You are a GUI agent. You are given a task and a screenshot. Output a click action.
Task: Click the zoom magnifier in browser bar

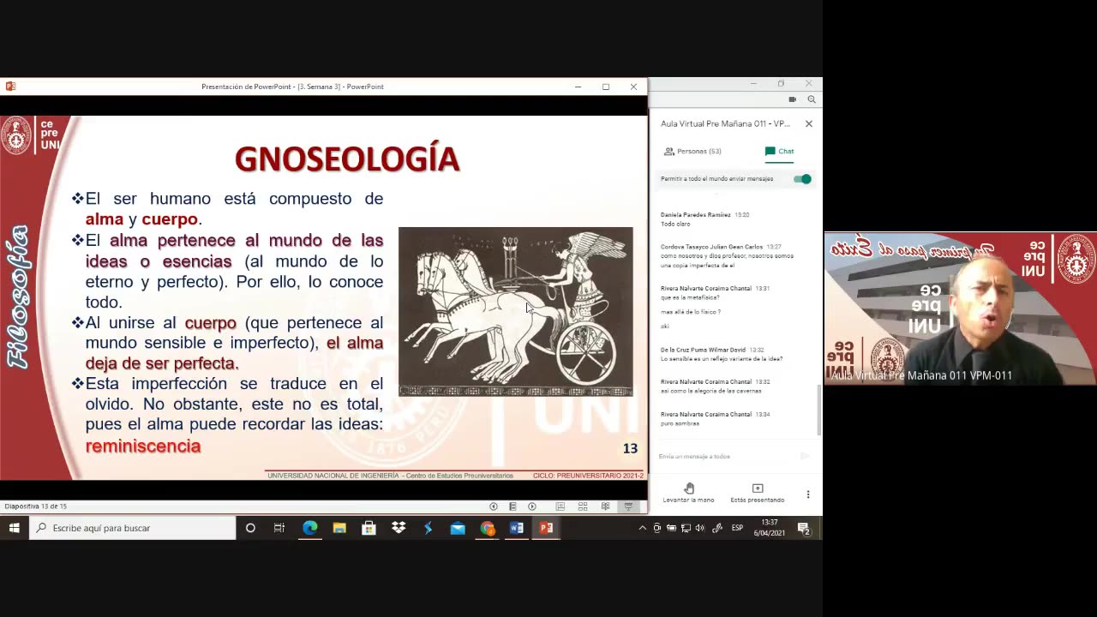[812, 99]
